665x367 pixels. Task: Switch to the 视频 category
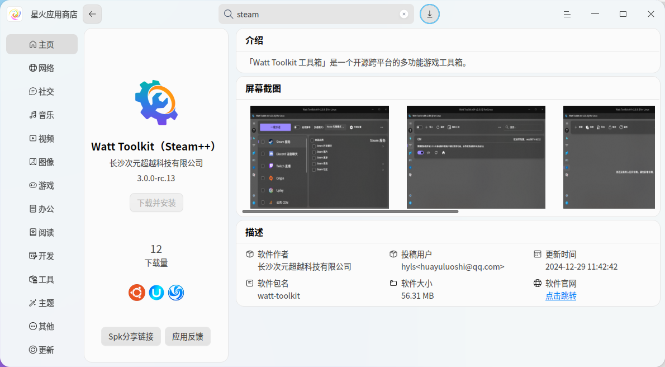point(41,139)
